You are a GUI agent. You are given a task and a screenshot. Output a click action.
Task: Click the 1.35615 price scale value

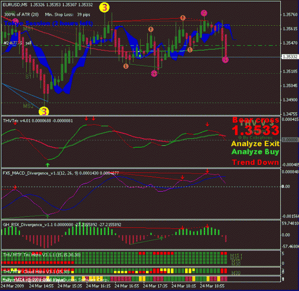click(x=290, y=29)
